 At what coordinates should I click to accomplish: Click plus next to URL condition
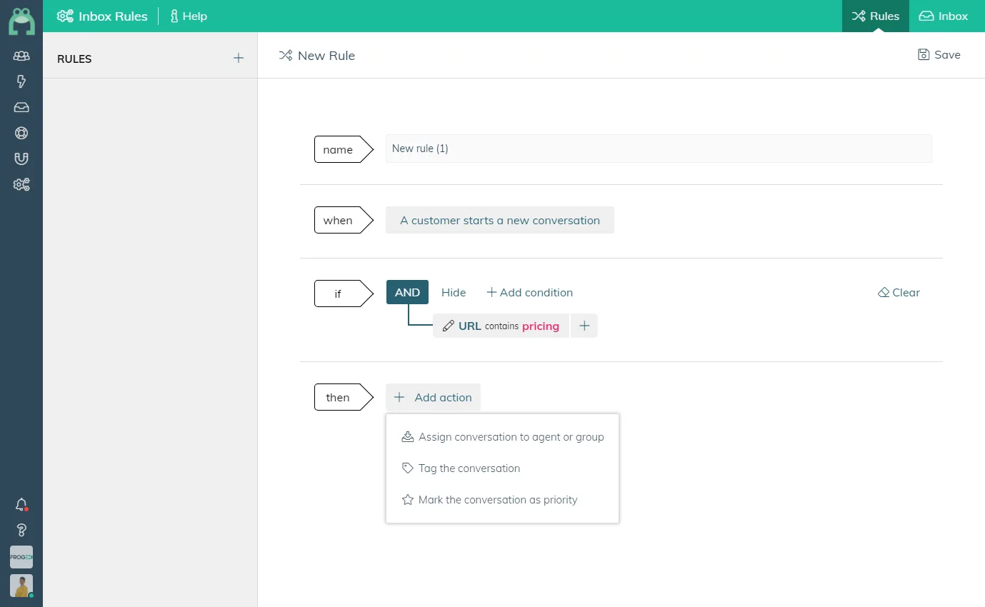point(584,326)
